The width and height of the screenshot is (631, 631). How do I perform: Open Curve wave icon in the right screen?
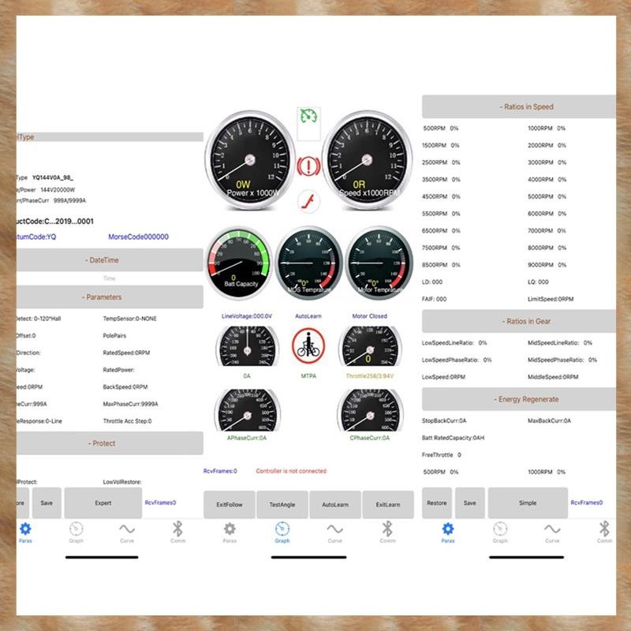click(552, 532)
